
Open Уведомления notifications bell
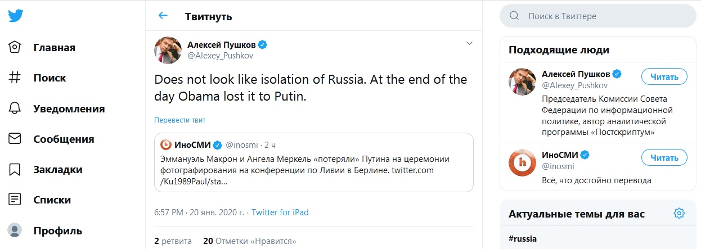pos(15,108)
